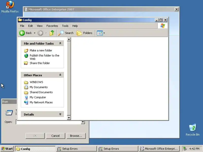Open the Help menu
The image size is (203, 152).
pyautogui.click(x=75, y=26)
